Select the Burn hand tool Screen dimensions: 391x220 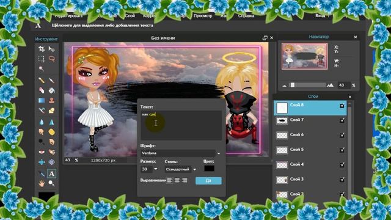51,142
